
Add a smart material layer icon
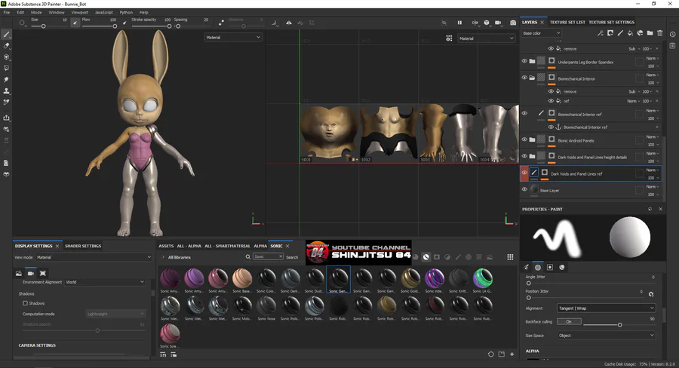[x=640, y=33]
